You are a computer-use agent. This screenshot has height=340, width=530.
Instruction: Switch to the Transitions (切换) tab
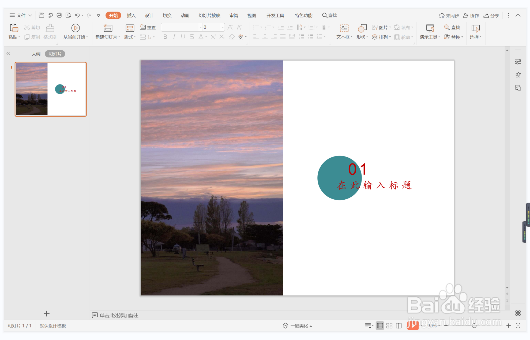167,16
